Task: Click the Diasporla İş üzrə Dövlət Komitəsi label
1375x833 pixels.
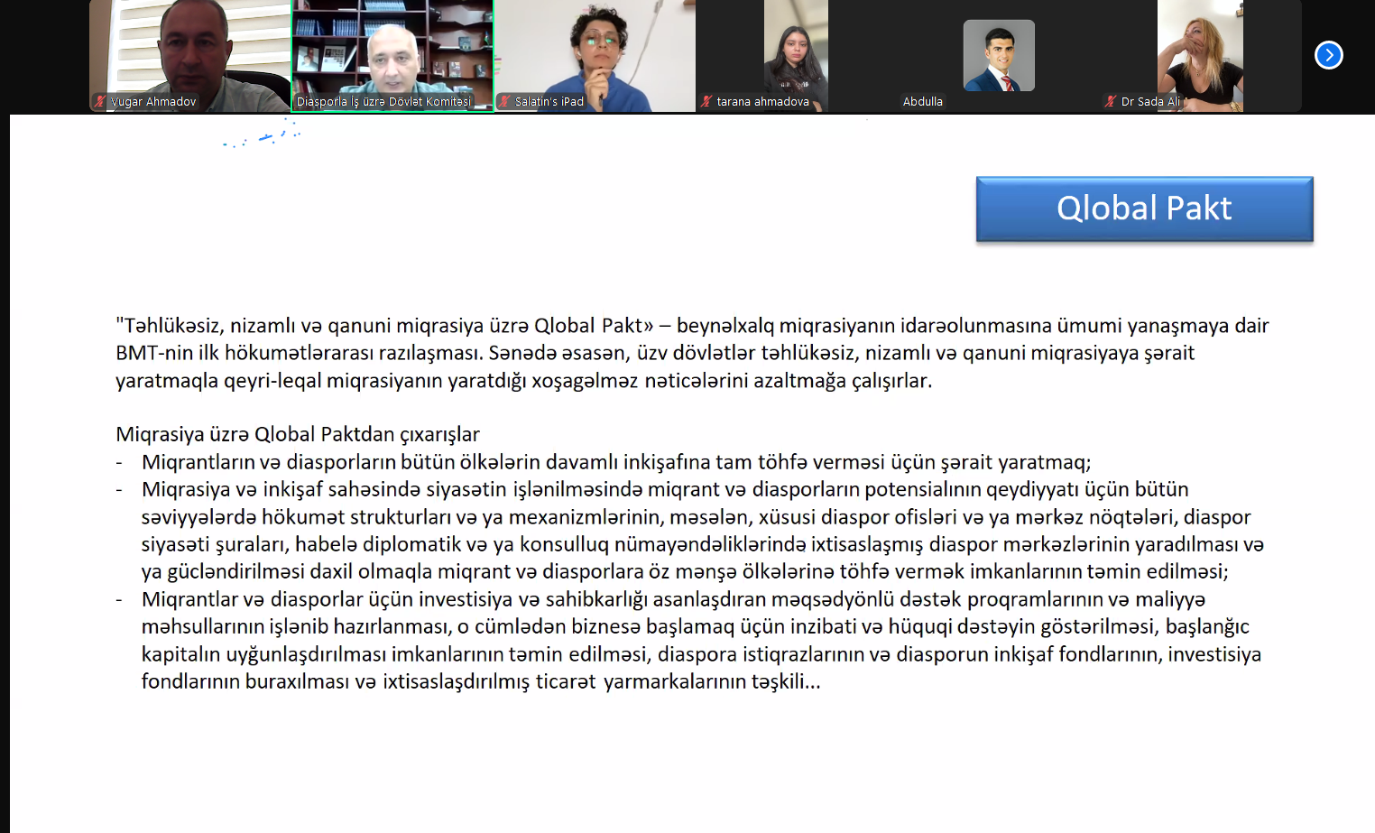Action: point(384,102)
